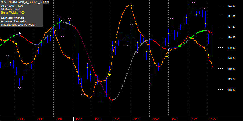Click the white up arrow at the lowest trough
This screenshot has height=121, width=243.
click(x=114, y=101)
